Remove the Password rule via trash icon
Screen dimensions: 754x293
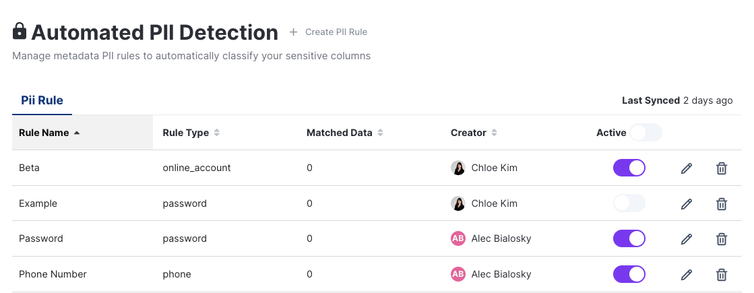tap(721, 238)
